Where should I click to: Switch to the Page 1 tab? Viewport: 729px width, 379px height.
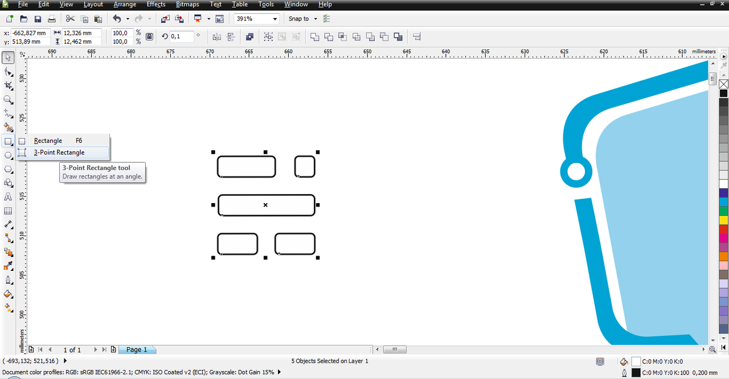click(137, 349)
